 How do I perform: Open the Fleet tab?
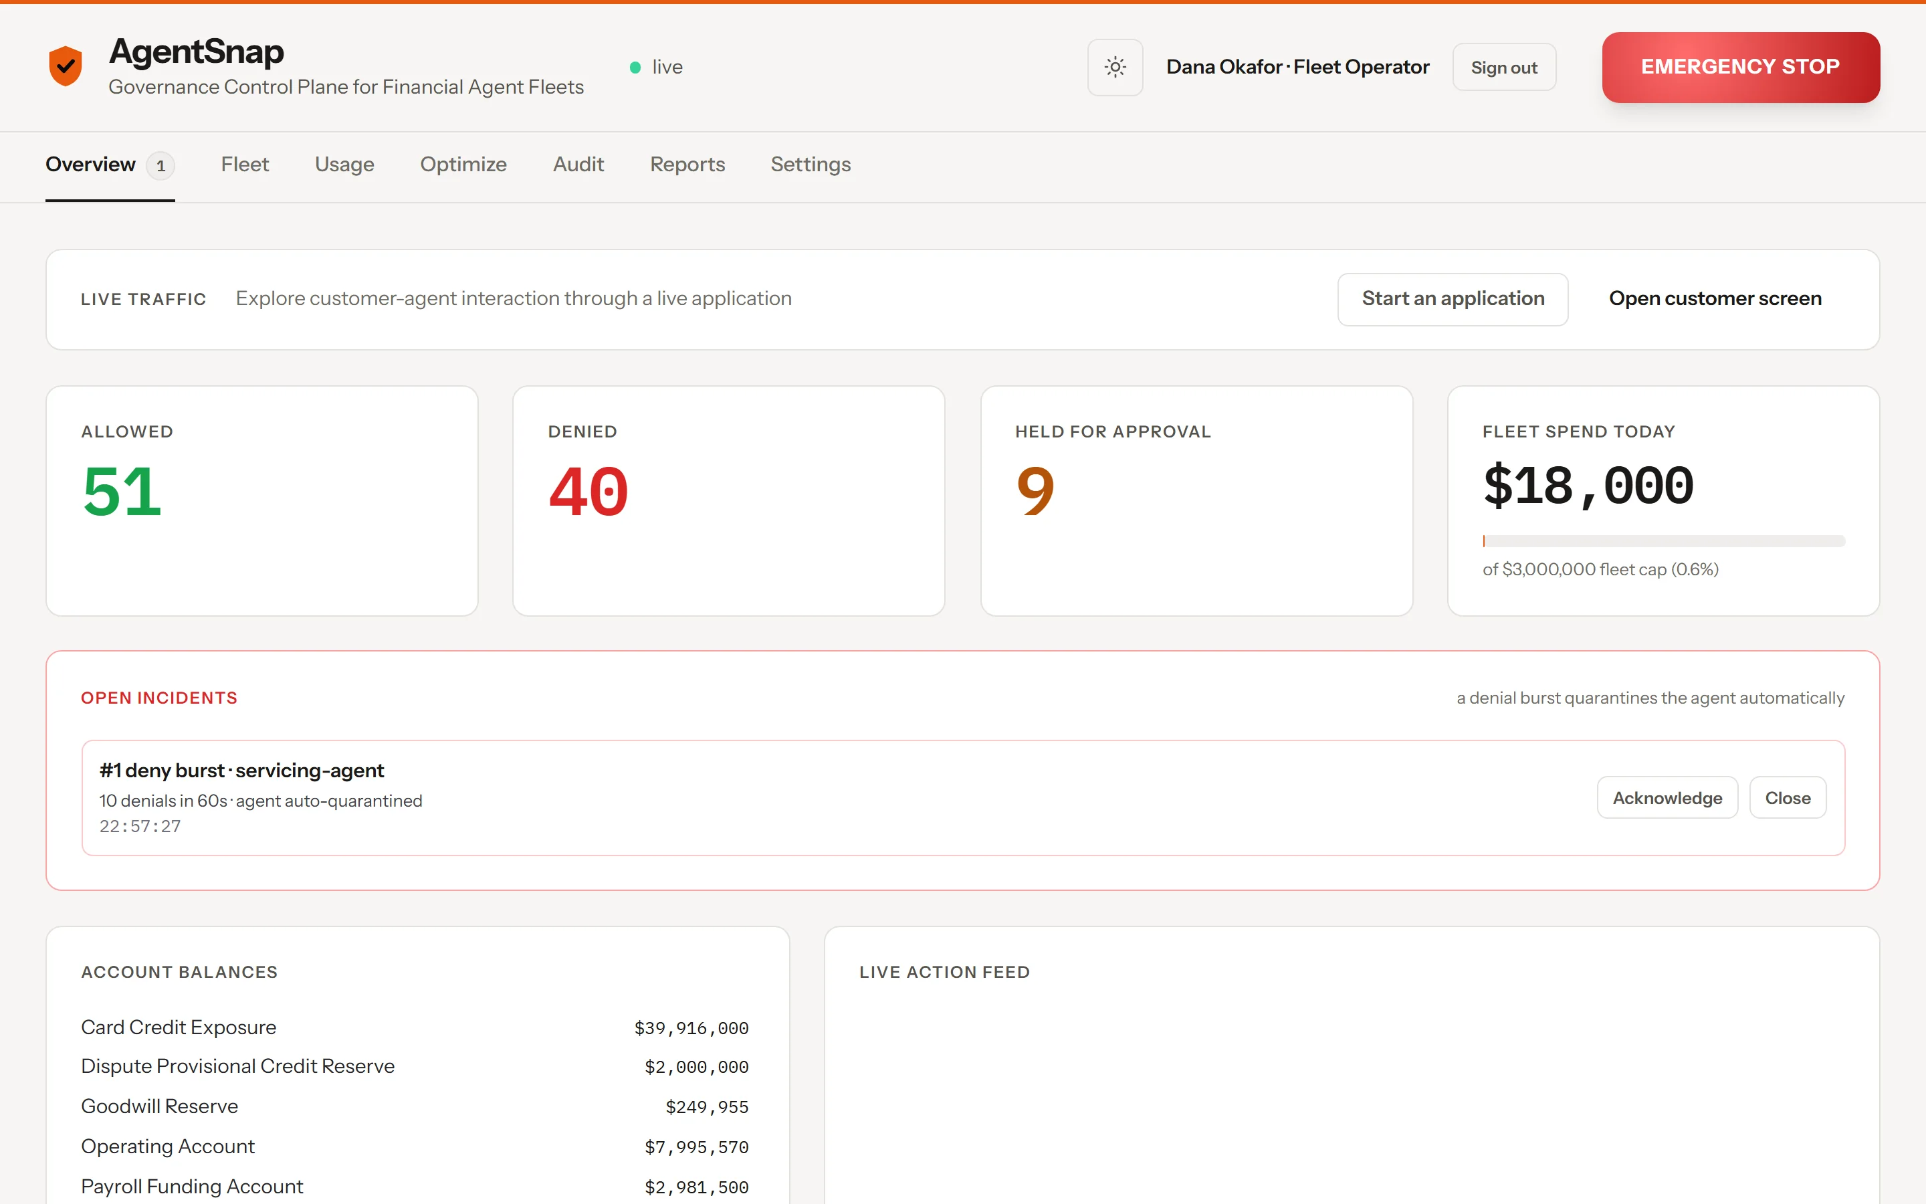click(x=244, y=164)
